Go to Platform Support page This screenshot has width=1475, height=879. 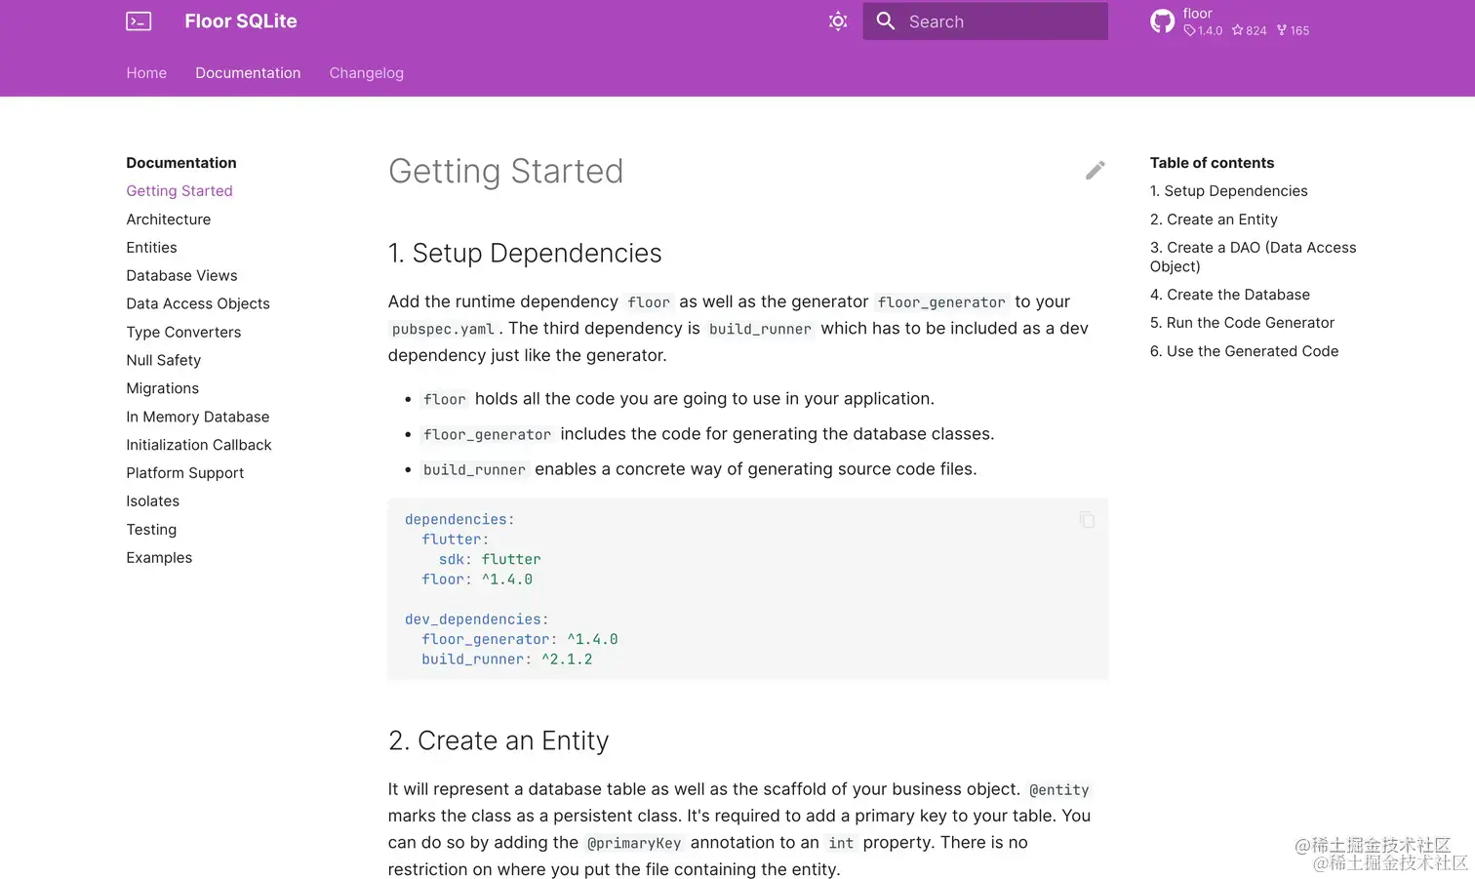(x=185, y=473)
